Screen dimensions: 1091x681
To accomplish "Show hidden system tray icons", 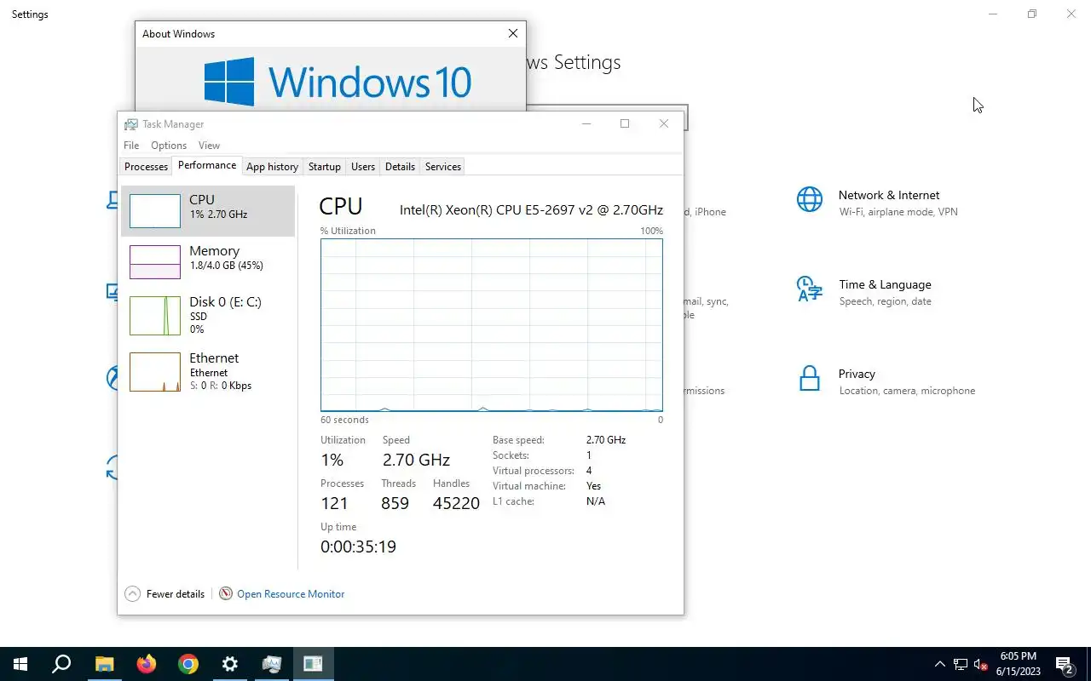I will 940,664.
